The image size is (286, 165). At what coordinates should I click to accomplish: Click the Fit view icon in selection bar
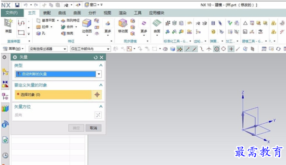click(x=264, y=49)
